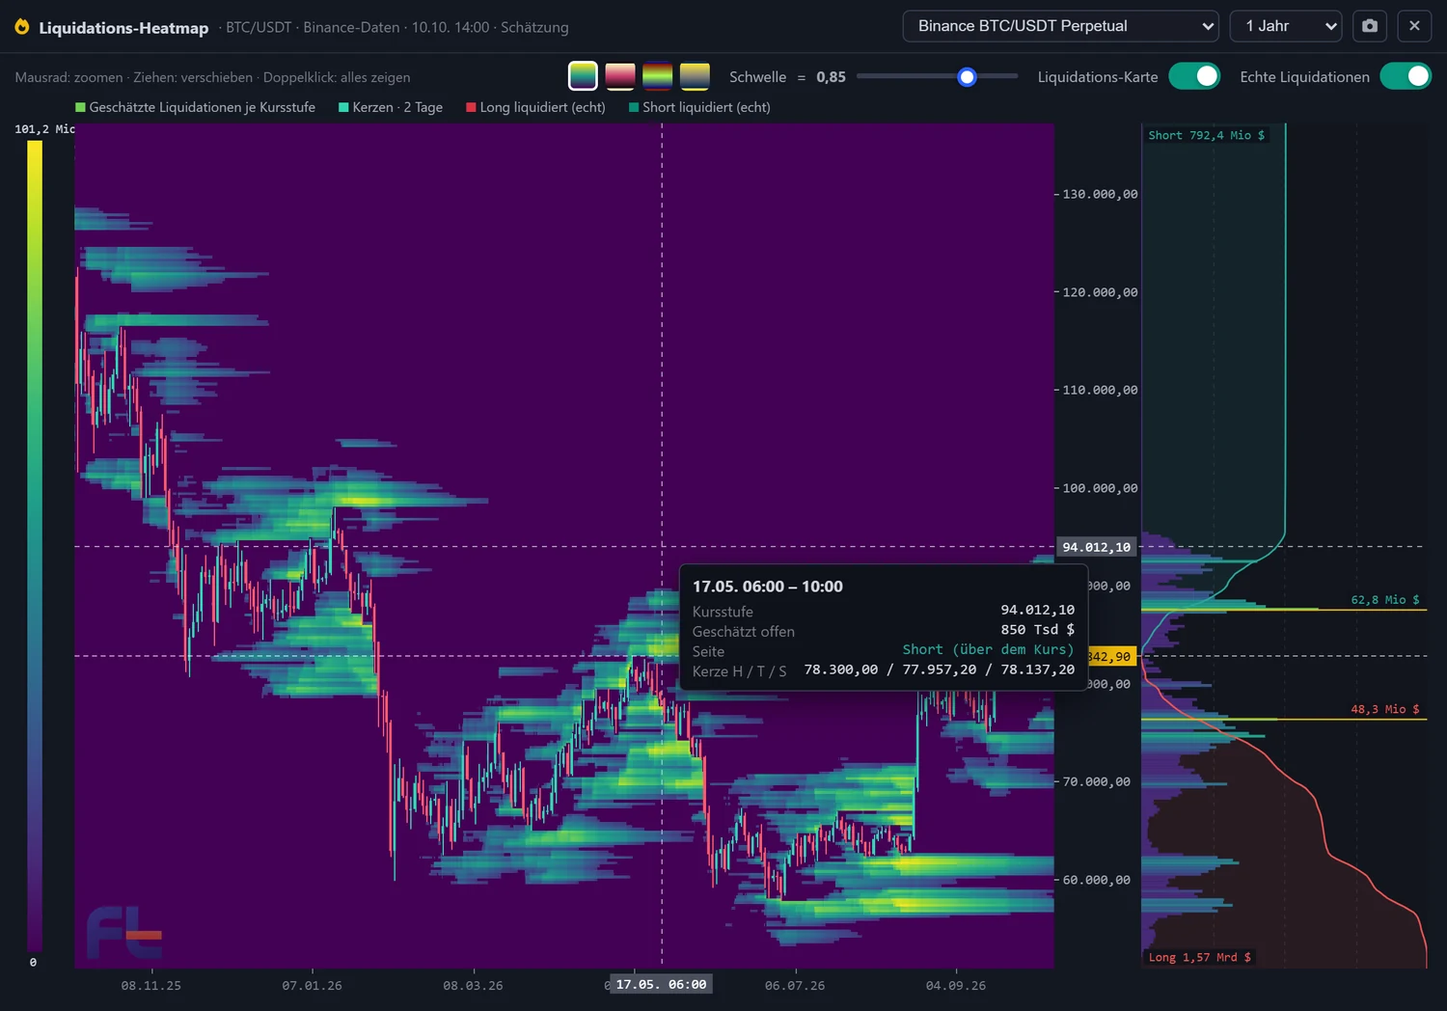The width and height of the screenshot is (1447, 1011).
Task: Click the color scale bar at left
Action: 35,546
